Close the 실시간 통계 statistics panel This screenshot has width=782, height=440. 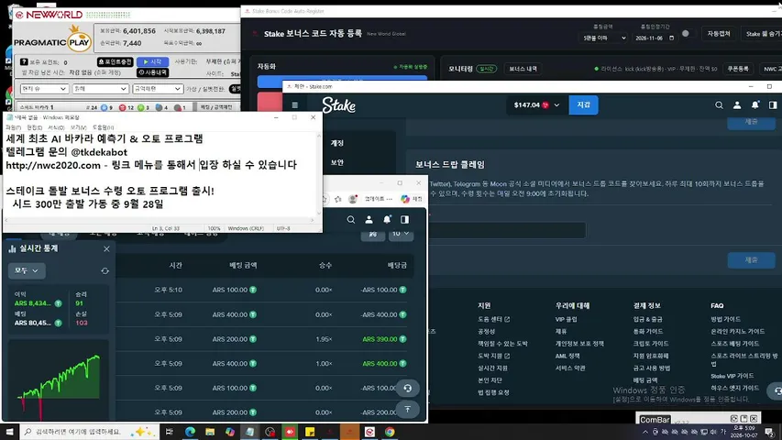[x=106, y=249]
